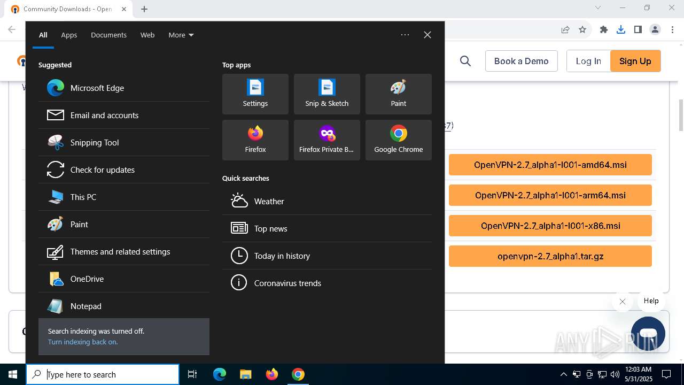Click the taskbar clock showing 12:03 AM
Viewport: 684px width, 385px height.
click(x=638, y=374)
